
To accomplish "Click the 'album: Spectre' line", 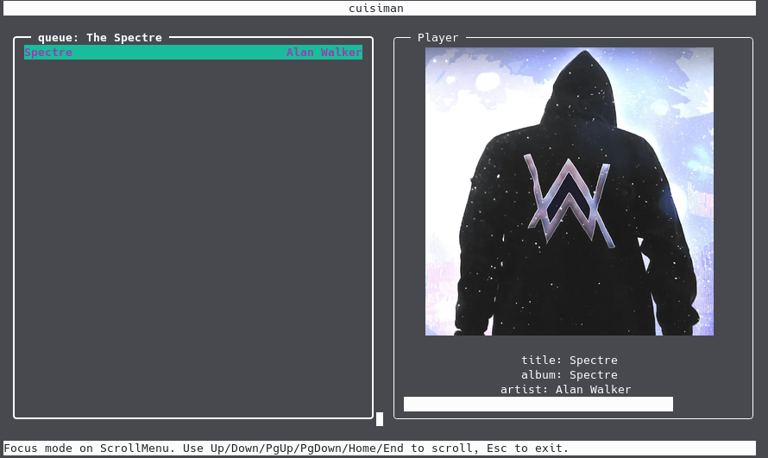I will [570, 375].
